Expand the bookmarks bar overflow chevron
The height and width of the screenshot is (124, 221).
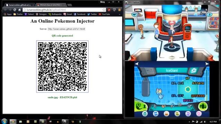(119, 14)
